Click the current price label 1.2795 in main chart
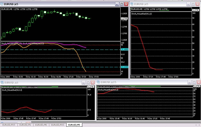201x127 pixels. tap(124, 19)
